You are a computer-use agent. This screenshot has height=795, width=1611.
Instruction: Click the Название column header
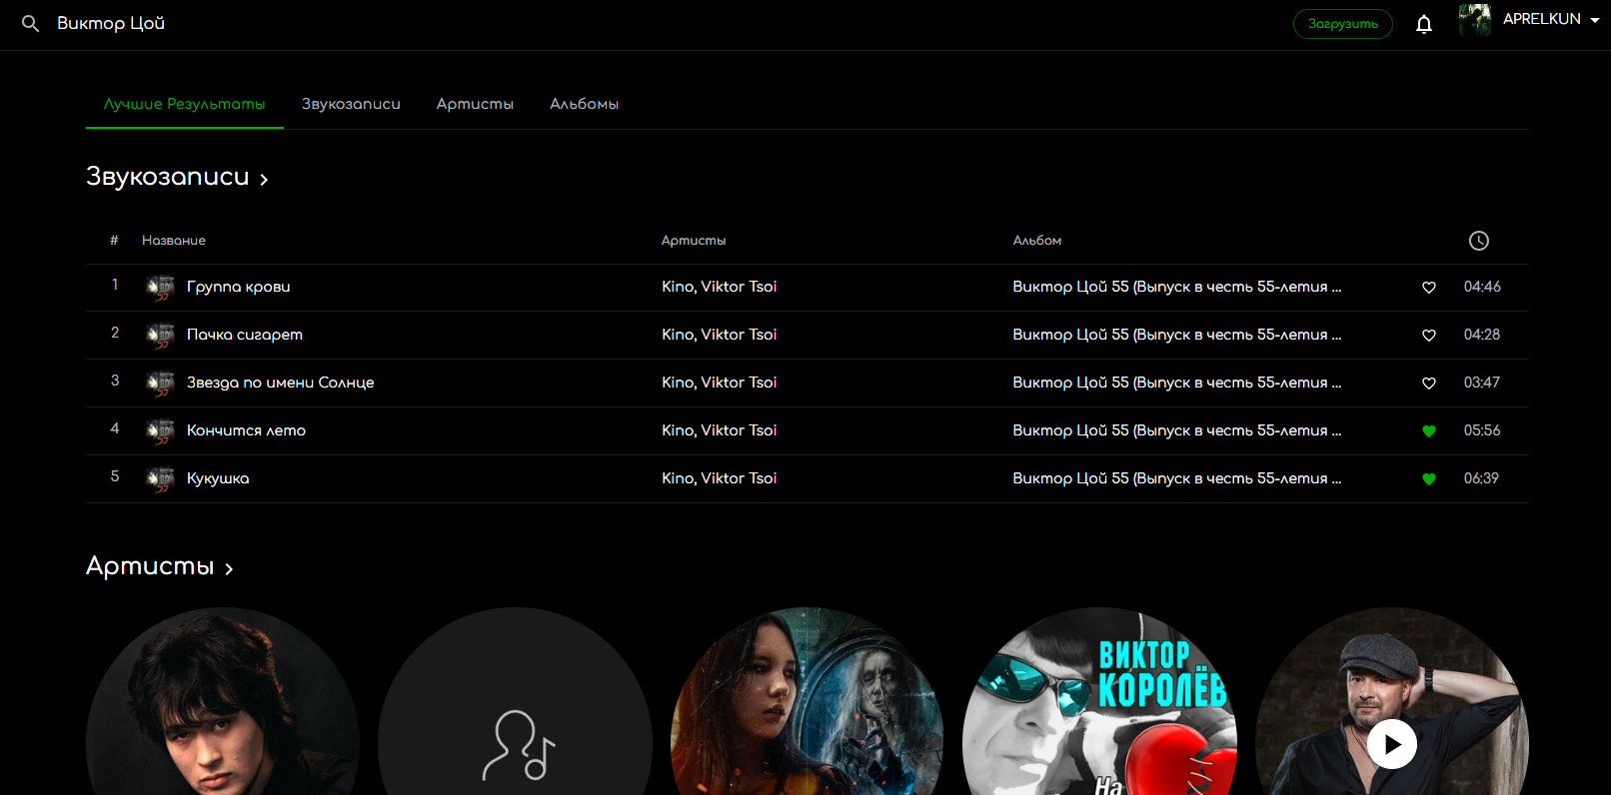coord(174,241)
